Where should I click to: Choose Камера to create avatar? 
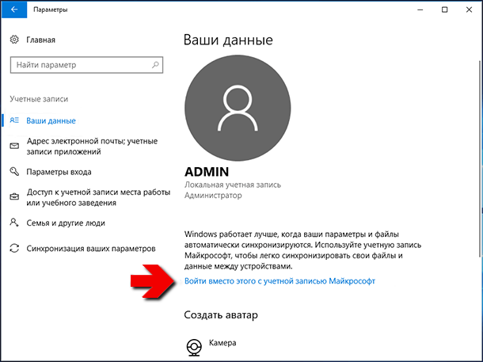click(222, 343)
